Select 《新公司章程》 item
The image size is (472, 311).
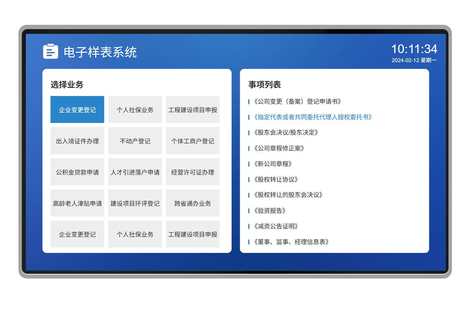[x=273, y=164]
